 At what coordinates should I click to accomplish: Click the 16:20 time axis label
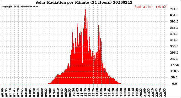pos(113,93)
